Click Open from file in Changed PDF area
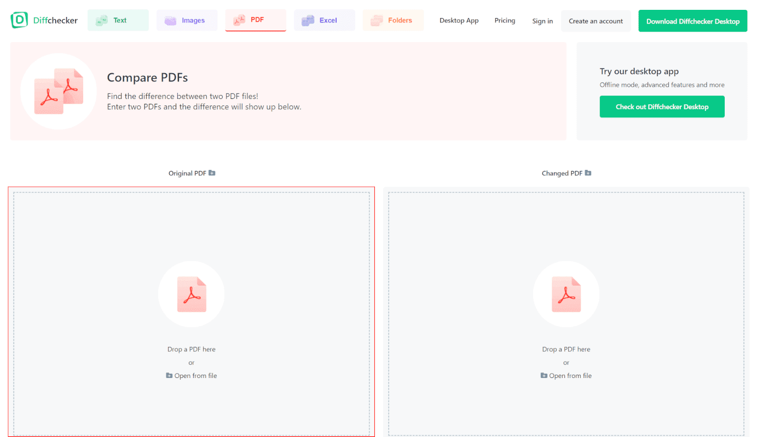Viewport: 757px width, 437px height. click(567, 376)
